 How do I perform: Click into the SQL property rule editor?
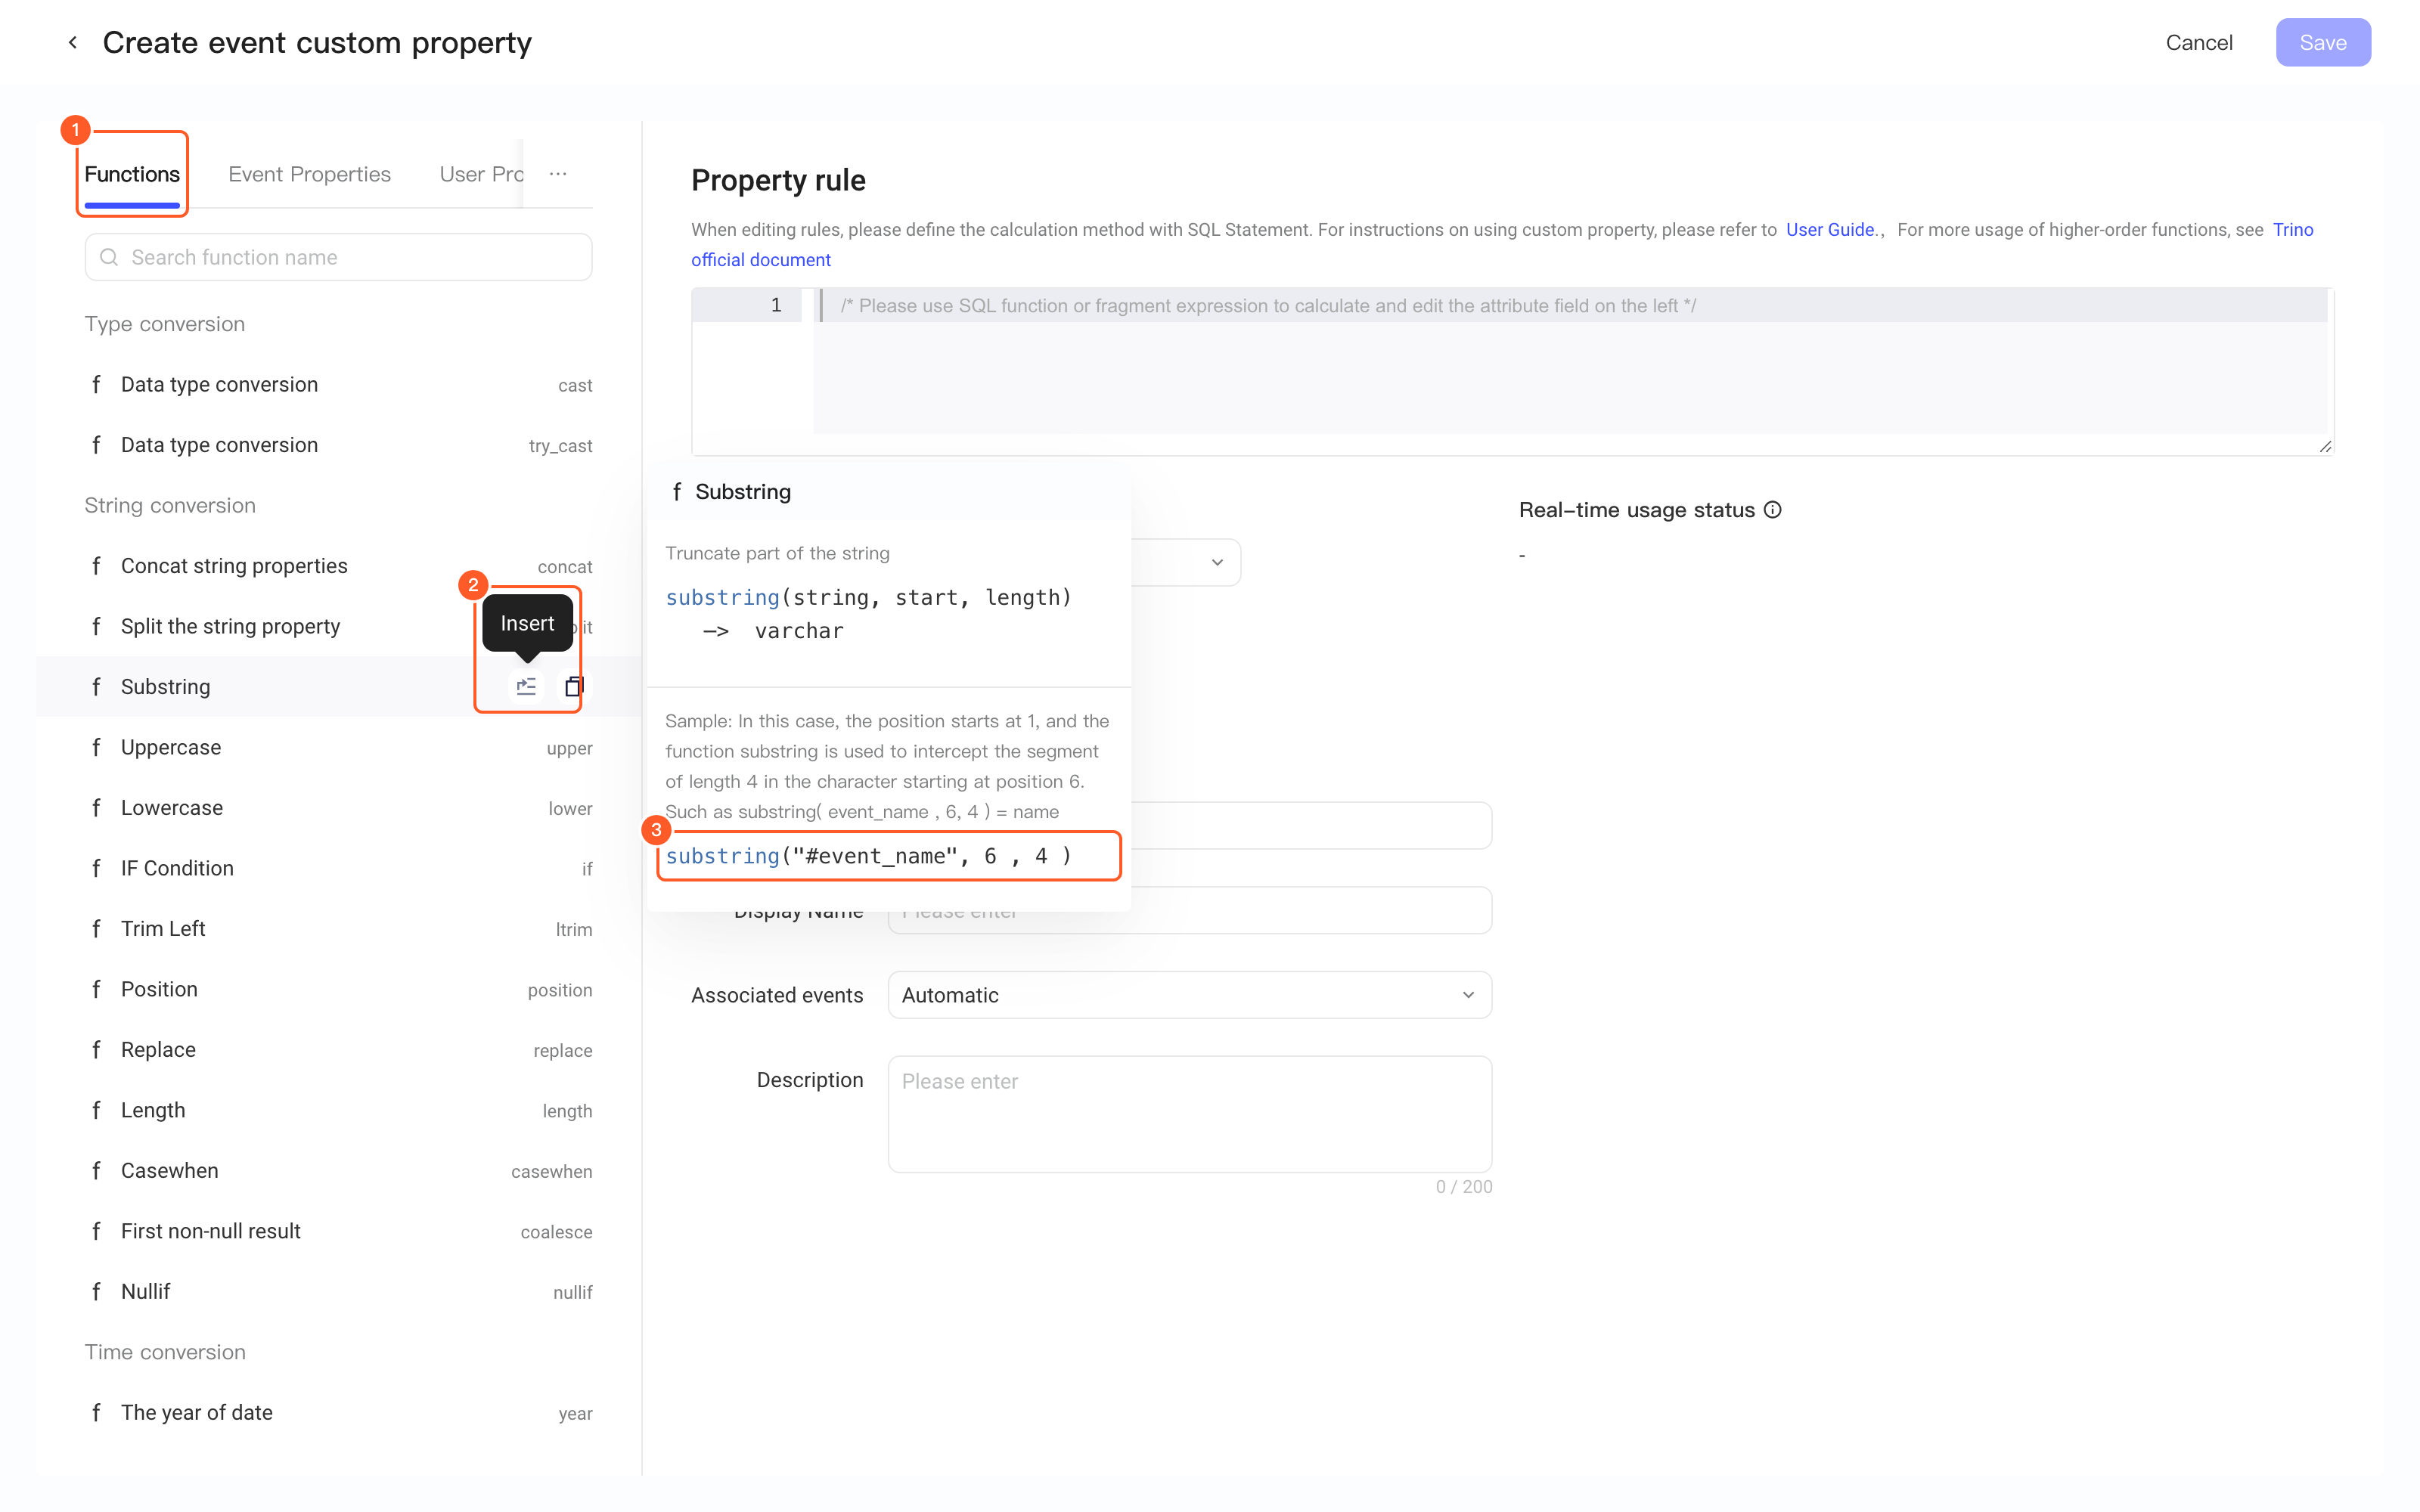[x=1512, y=372]
